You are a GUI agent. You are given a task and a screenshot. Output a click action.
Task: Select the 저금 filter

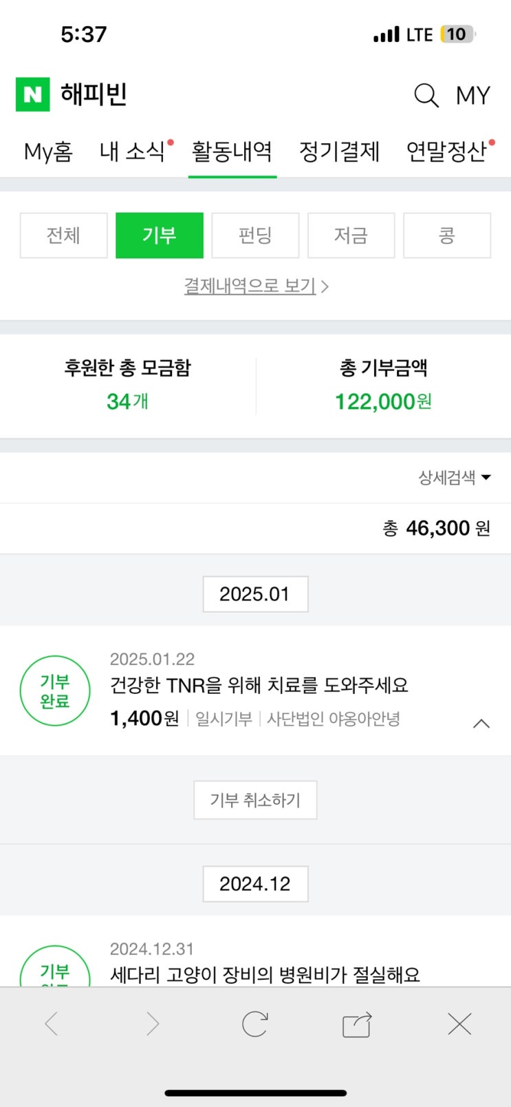click(351, 235)
